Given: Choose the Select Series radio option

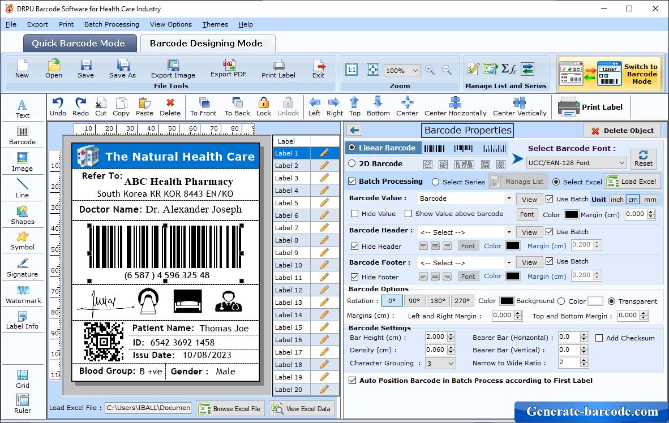Looking at the screenshot, I should pos(435,182).
